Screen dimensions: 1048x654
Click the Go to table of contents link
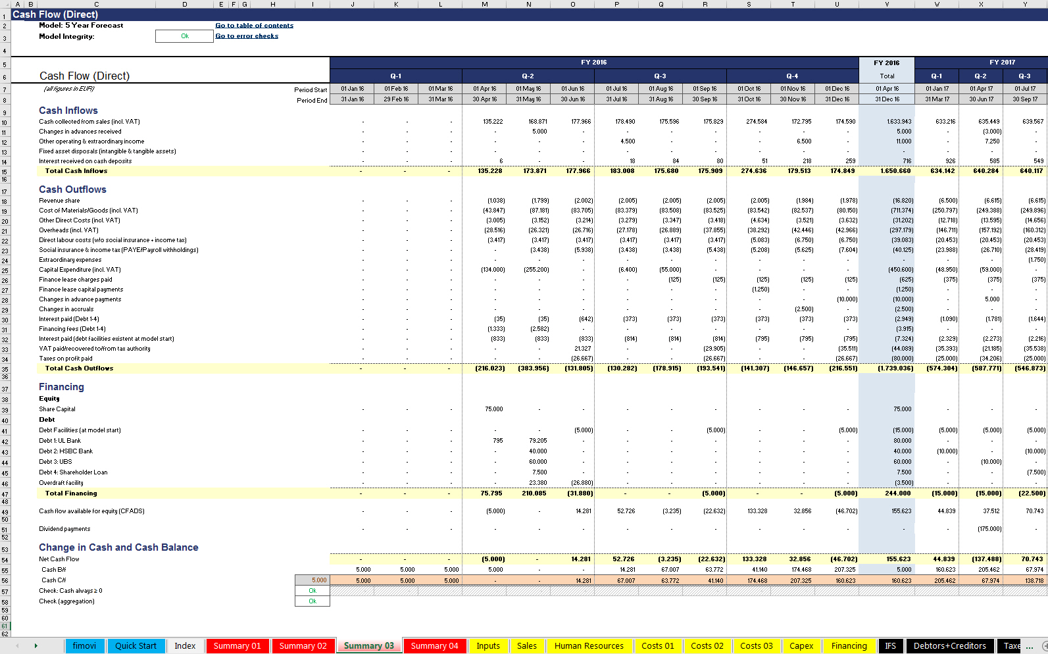[254, 26]
